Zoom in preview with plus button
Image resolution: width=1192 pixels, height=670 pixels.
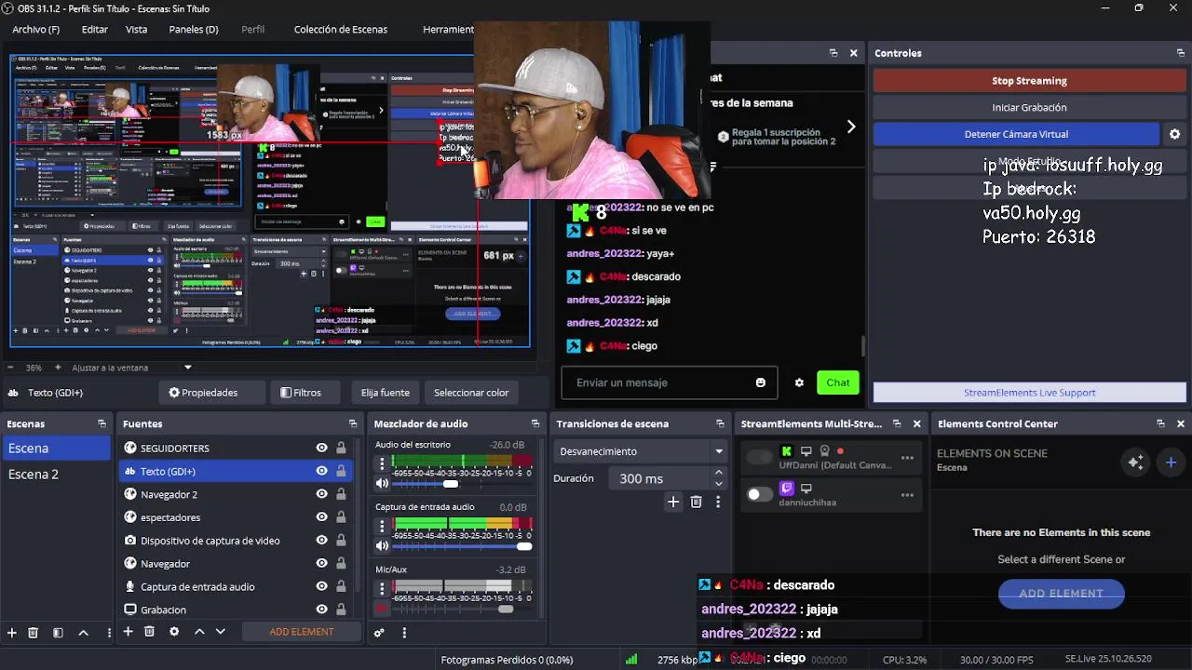(x=58, y=368)
